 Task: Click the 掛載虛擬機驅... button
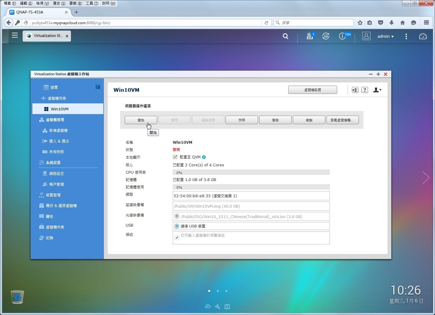343,120
